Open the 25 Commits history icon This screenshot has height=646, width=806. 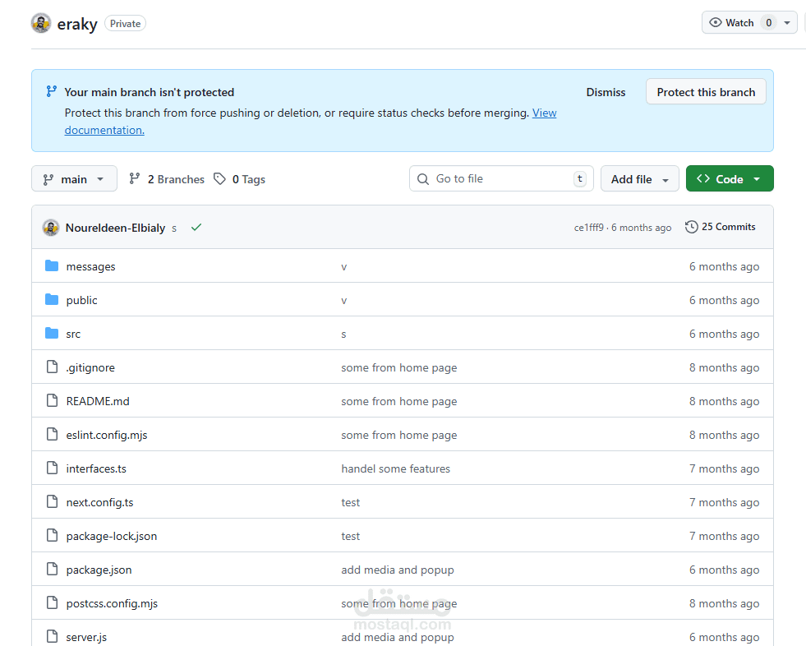pyautogui.click(x=691, y=227)
